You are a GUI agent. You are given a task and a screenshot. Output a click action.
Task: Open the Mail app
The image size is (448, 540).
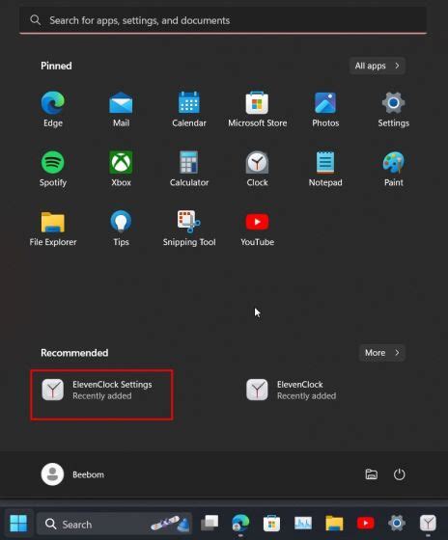point(121,109)
